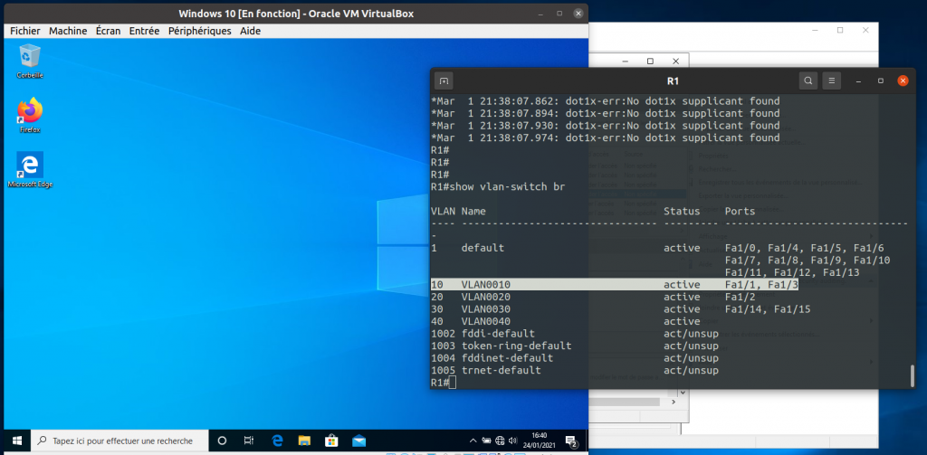
Task: Open the Windows Start menu
Action: 17,441
